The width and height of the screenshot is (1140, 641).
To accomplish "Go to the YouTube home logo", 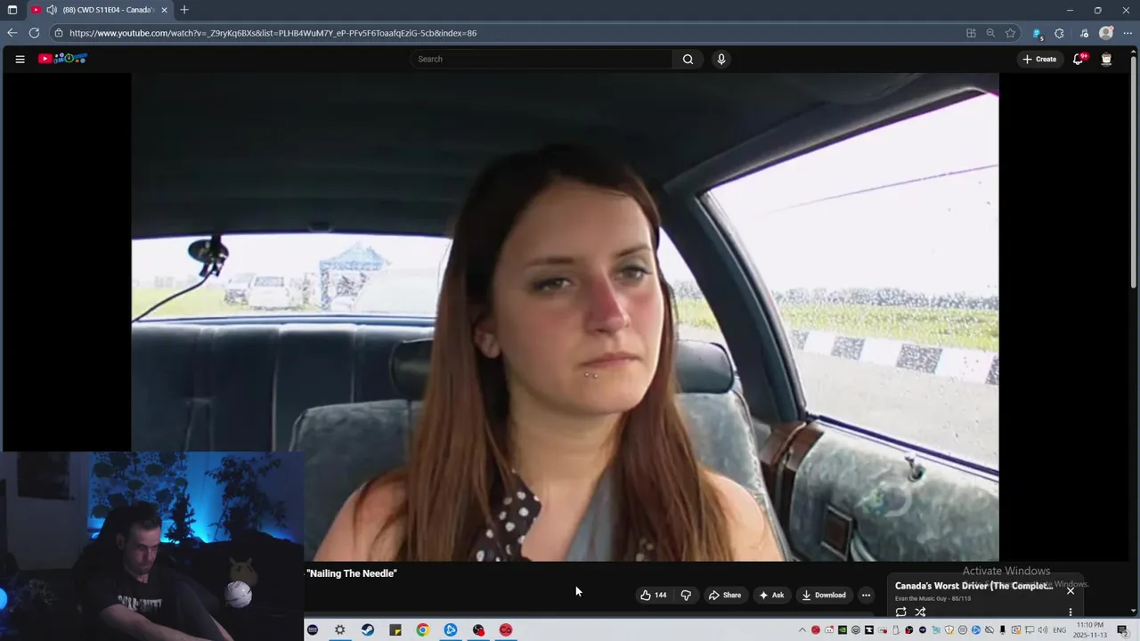I will (x=62, y=59).
